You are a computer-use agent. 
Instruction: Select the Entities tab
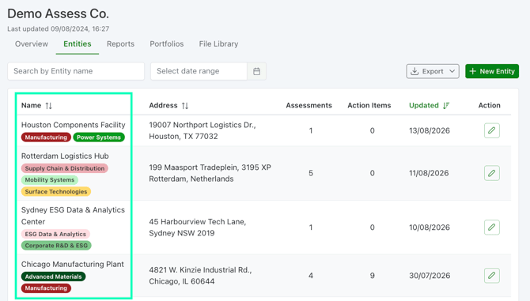point(78,44)
